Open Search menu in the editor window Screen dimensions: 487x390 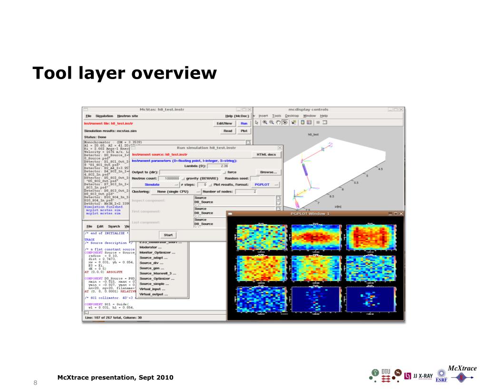(114, 226)
